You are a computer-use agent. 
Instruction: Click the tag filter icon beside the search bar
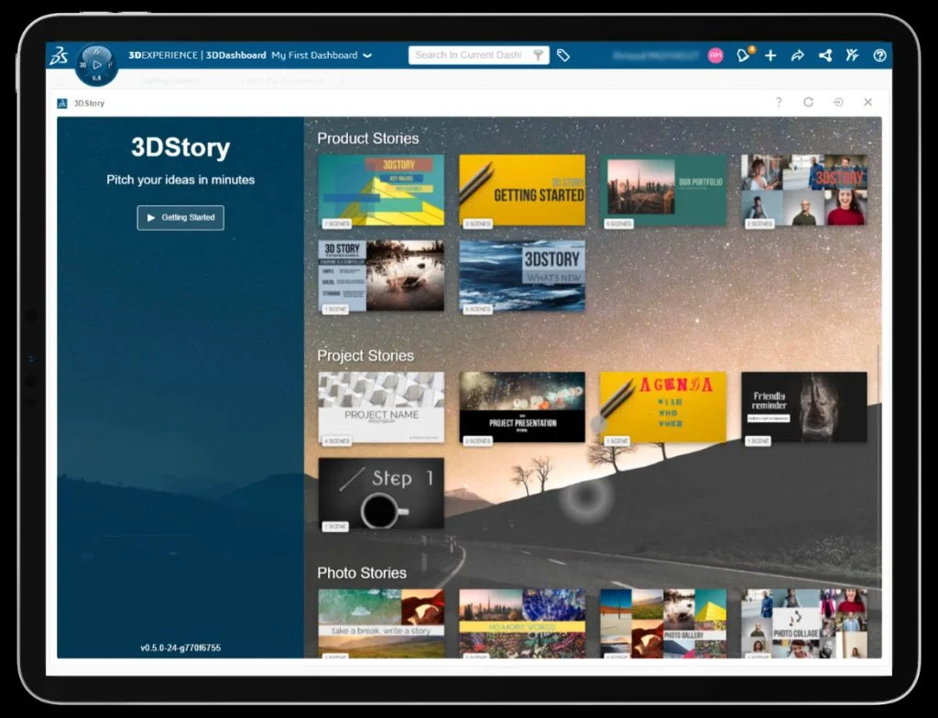pos(564,55)
